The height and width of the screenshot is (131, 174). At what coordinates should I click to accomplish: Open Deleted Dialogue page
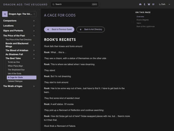[15, 81]
